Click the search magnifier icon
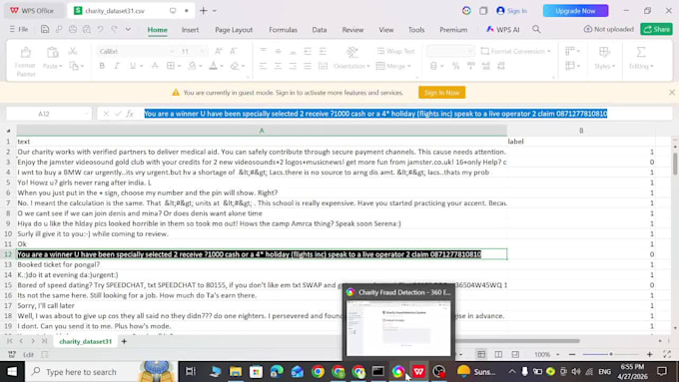The width and height of the screenshot is (679, 382). (x=536, y=29)
